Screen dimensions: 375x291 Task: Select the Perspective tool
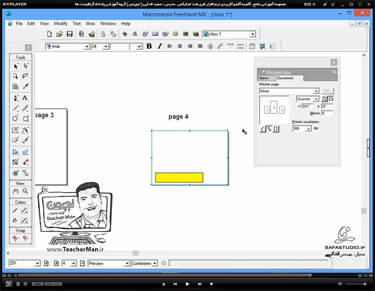[15, 152]
